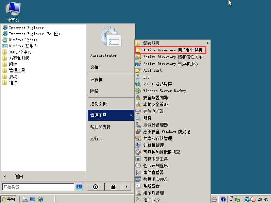Image resolution: width=271 pixels, height=203 pixels.
Task: Click the volume muted tray icon
Action: pos(253,200)
